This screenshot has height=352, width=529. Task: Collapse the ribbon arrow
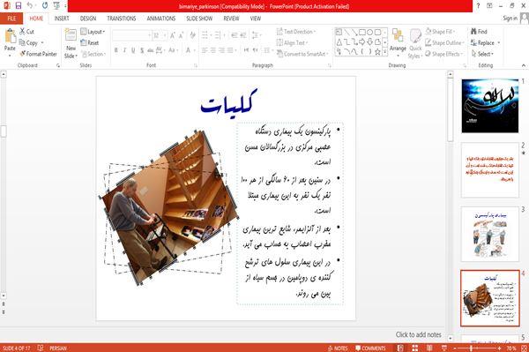click(524, 65)
